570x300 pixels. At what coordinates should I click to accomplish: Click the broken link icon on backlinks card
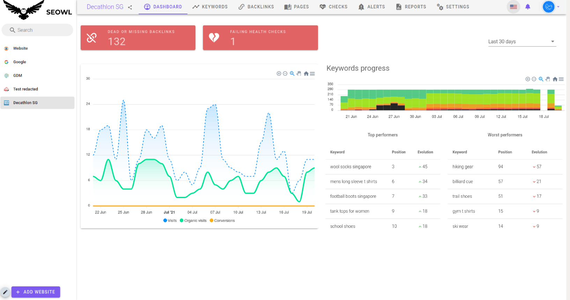tap(91, 38)
